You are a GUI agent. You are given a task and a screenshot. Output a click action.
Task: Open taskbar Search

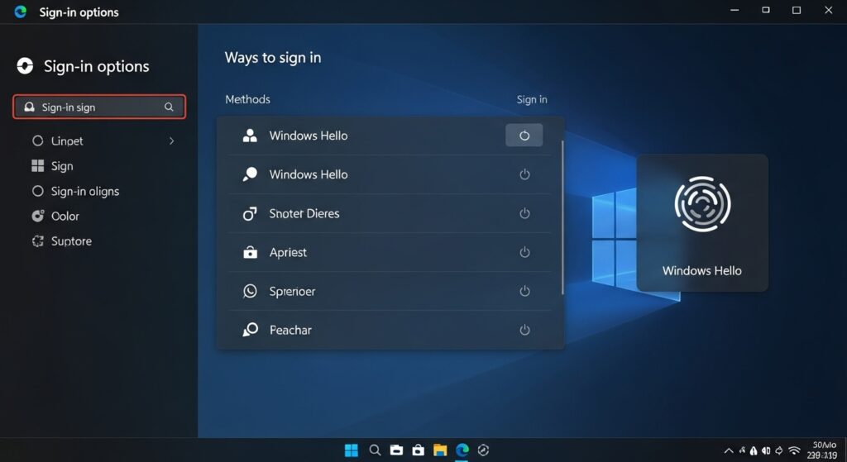375,450
